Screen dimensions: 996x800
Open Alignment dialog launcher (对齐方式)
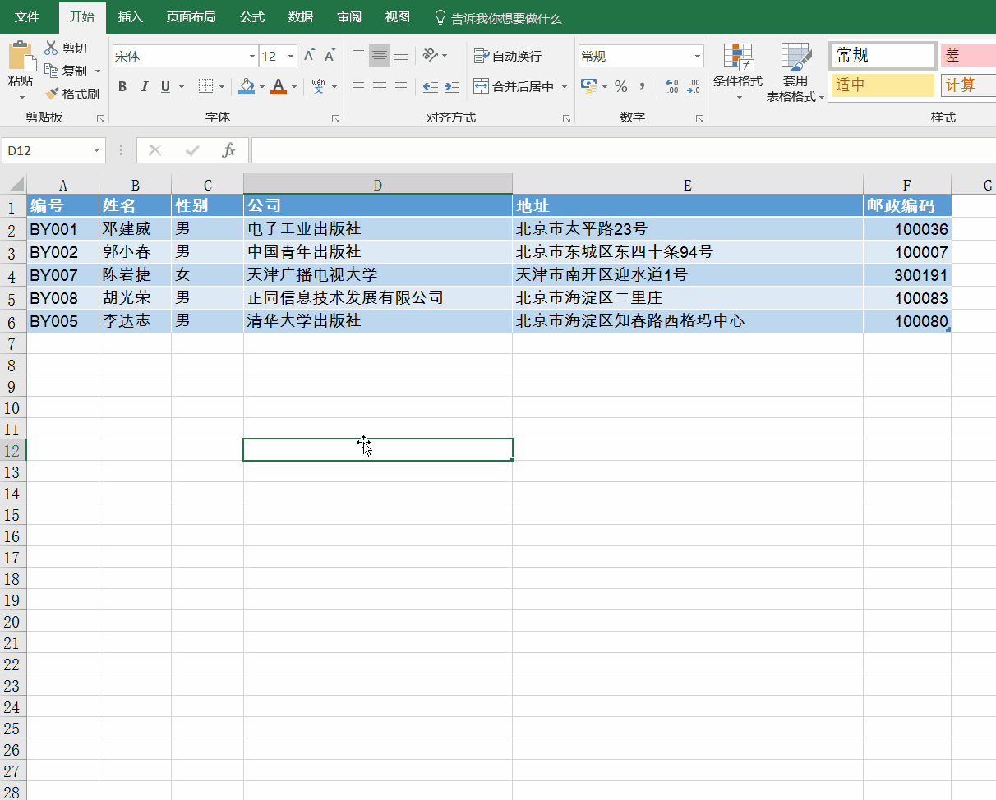567,119
